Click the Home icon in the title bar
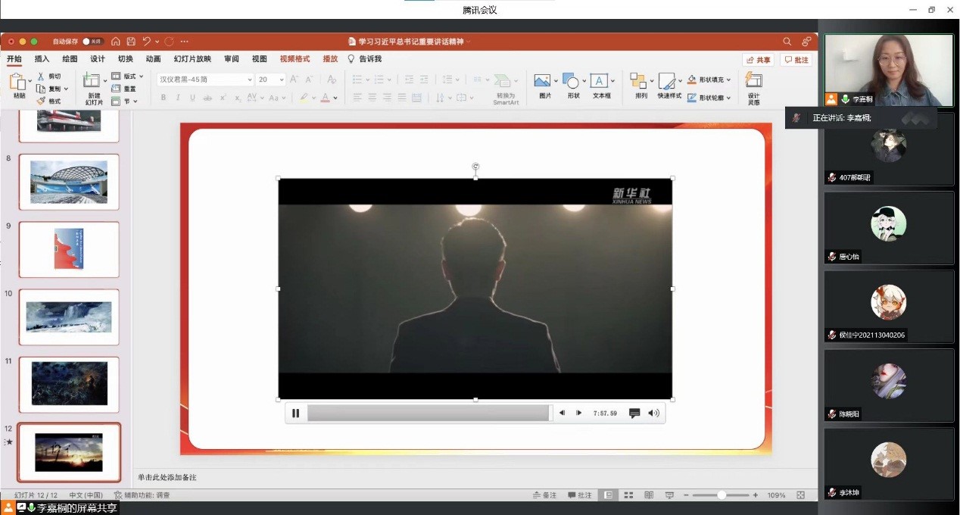 [116, 42]
